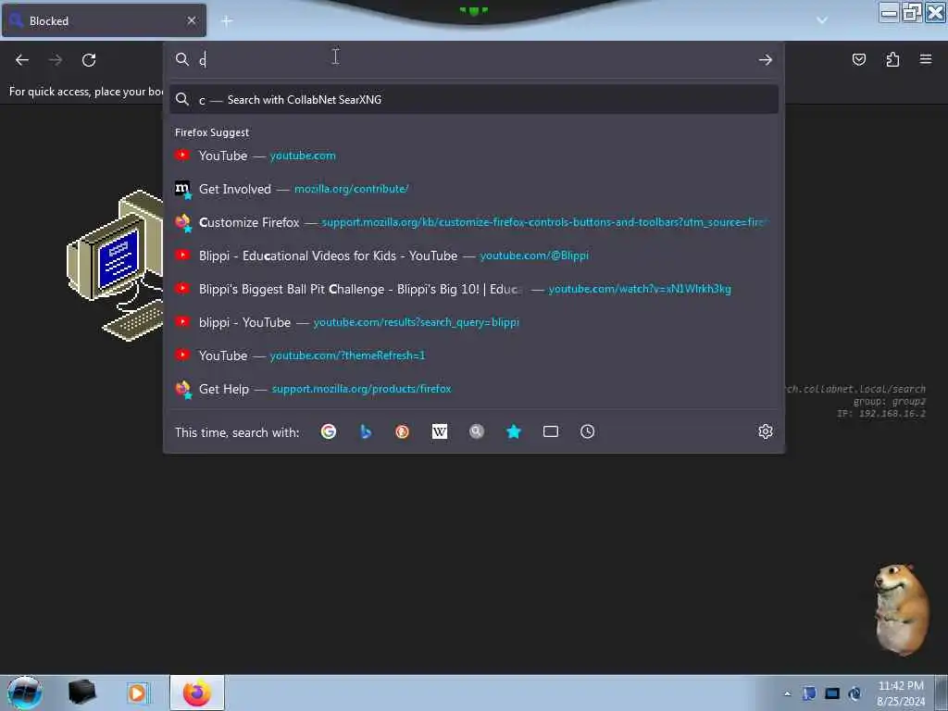Go back using the back arrow
The width and height of the screenshot is (948, 711).
point(22,60)
